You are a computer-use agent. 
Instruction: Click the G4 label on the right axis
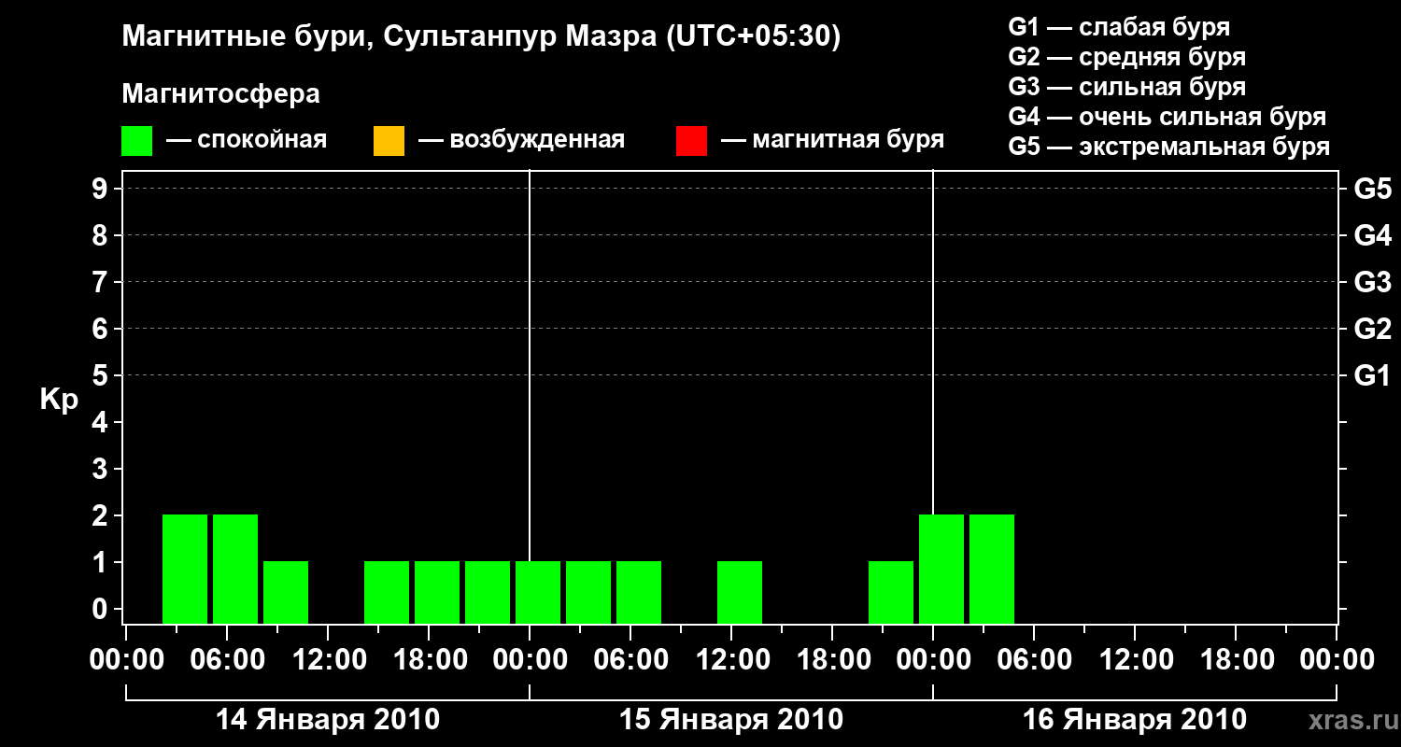pyautogui.click(x=1373, y=235)
